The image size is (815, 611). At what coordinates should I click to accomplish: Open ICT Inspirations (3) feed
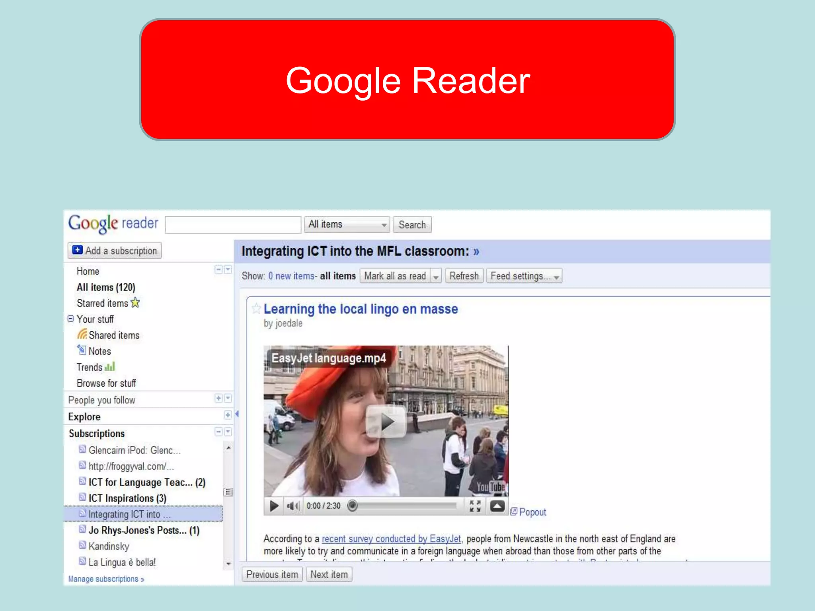tap(127, 498)
